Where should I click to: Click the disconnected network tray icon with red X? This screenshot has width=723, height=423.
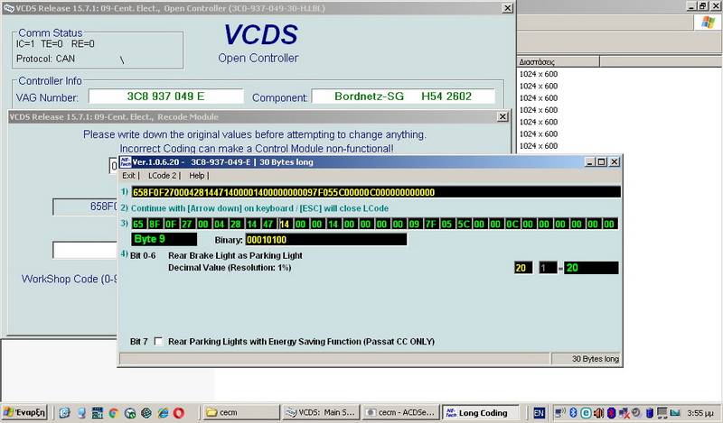pos(624,413)
